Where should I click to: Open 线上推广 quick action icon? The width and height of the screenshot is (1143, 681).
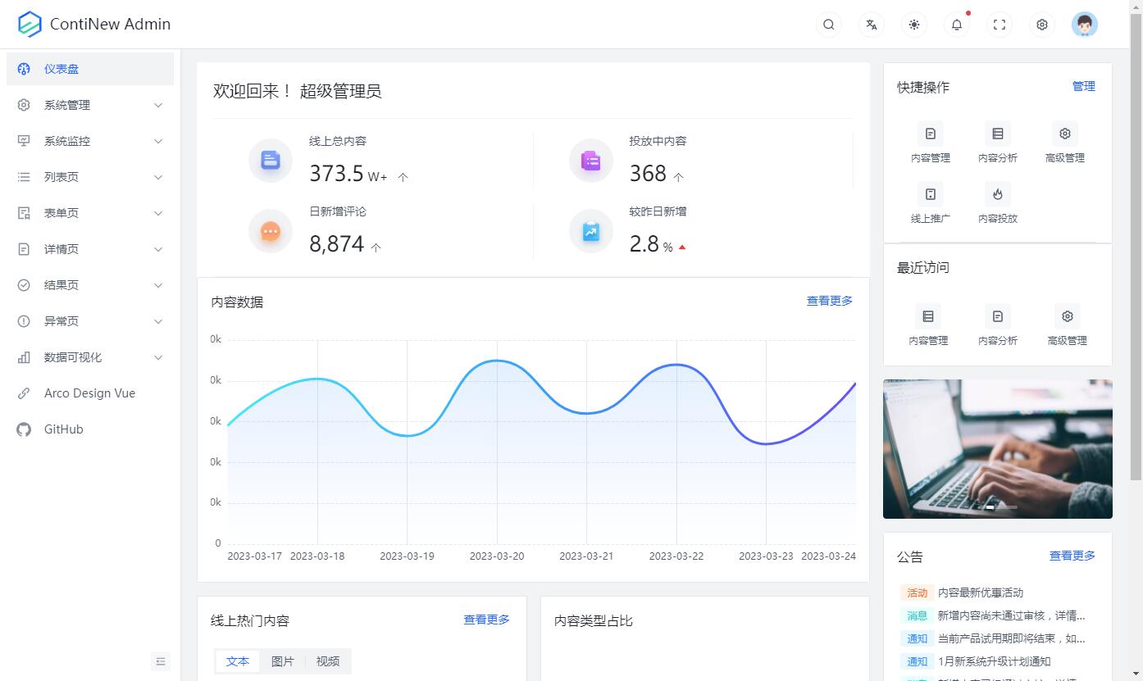pos(931,194)
